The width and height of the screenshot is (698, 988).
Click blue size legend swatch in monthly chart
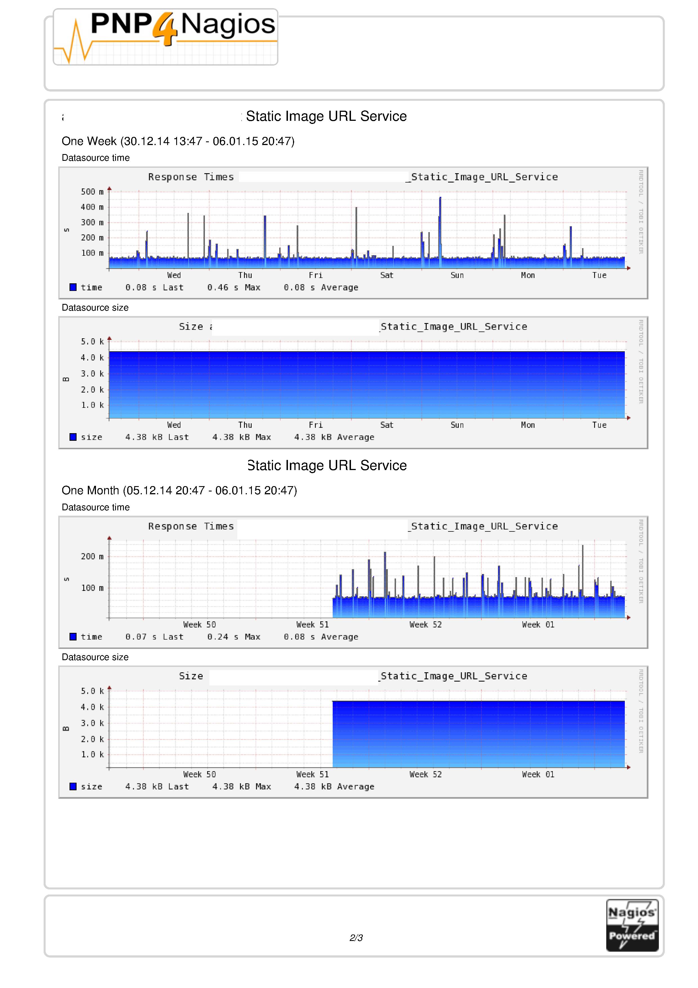click(73, 786)
